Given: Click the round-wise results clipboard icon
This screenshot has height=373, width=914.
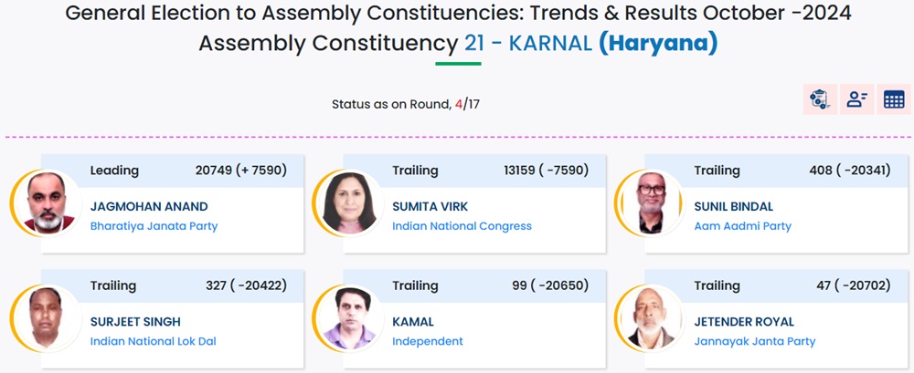Looking at the screenshot, I should 819,99.
